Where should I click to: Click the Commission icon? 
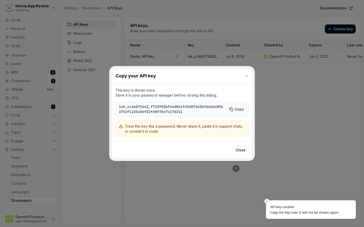click(7, 81)
